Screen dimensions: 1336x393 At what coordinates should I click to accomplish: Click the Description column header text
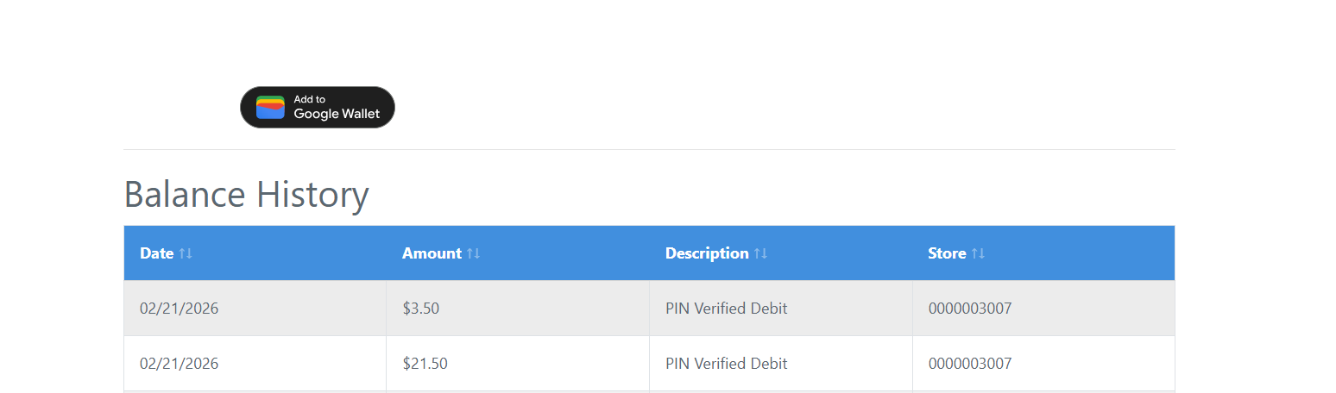(x=707, y=253)
